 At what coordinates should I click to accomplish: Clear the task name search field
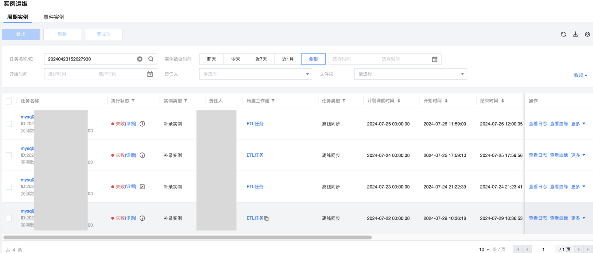coord(140,59)
